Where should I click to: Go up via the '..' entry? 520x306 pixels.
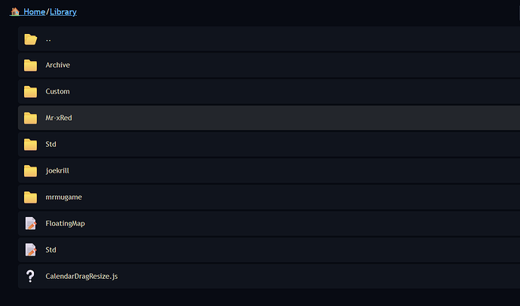click(49, 39)
